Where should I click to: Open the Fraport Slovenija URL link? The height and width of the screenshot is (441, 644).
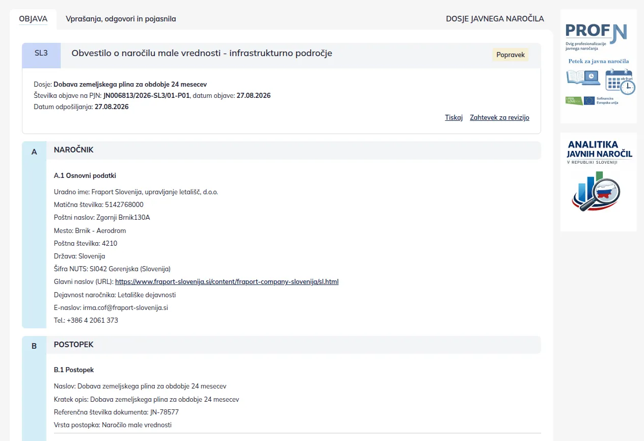(x=227, y=281)
